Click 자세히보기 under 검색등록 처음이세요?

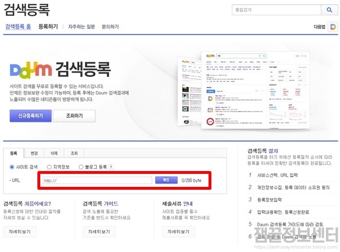(x=20, y=232)
